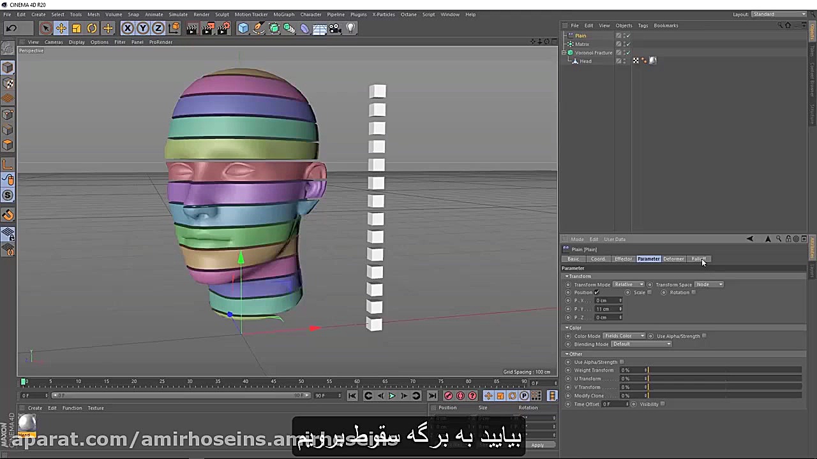Select the Rotate tool
This screenshot has width=817, height=459.
point(92,27)
